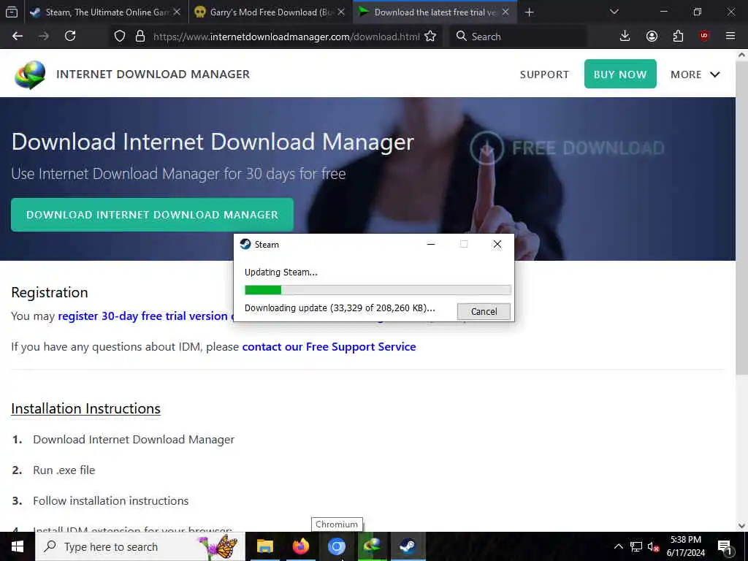Open extensions puzzle icon
The image size is (748, 561).
(678, 37)
